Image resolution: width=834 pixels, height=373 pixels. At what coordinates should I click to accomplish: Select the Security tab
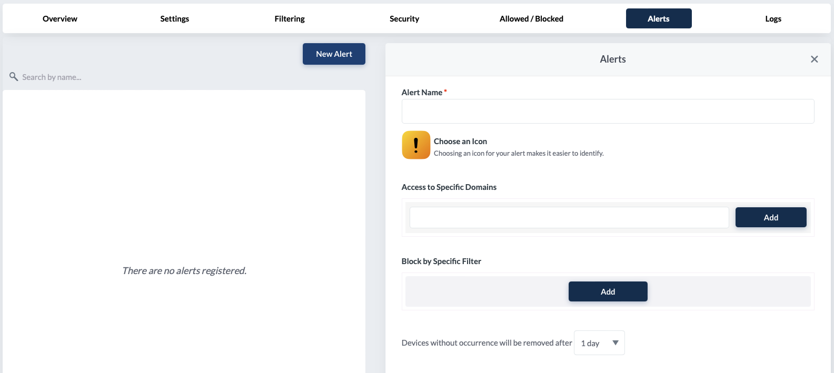point(404,19)
